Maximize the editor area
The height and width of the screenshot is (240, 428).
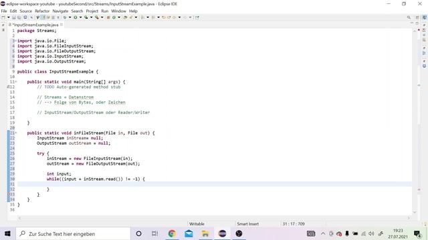417,23
